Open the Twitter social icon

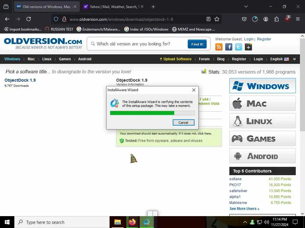239,47
